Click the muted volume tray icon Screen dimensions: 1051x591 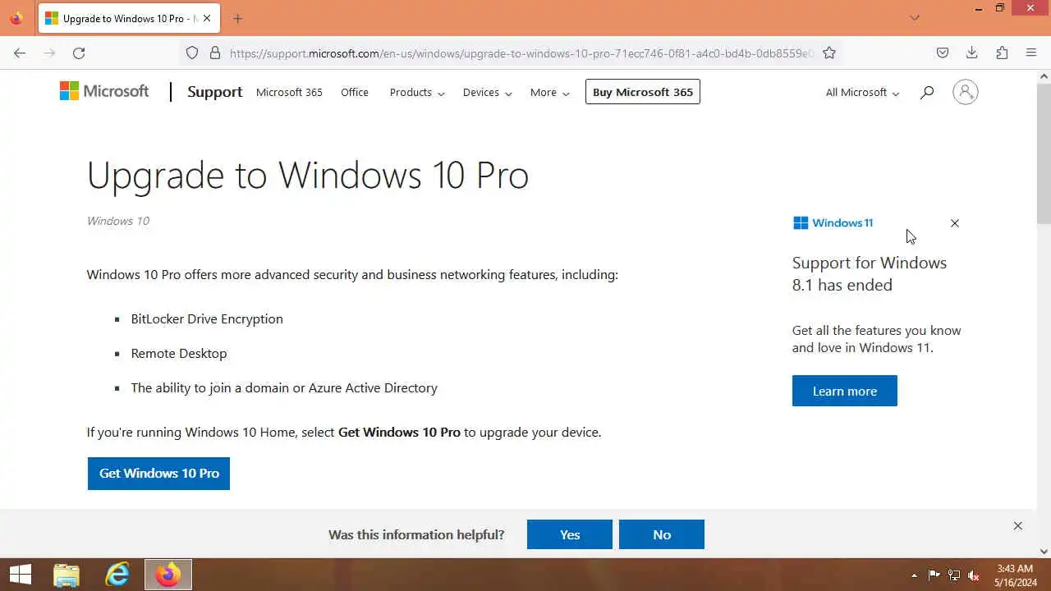click(974, 575)
